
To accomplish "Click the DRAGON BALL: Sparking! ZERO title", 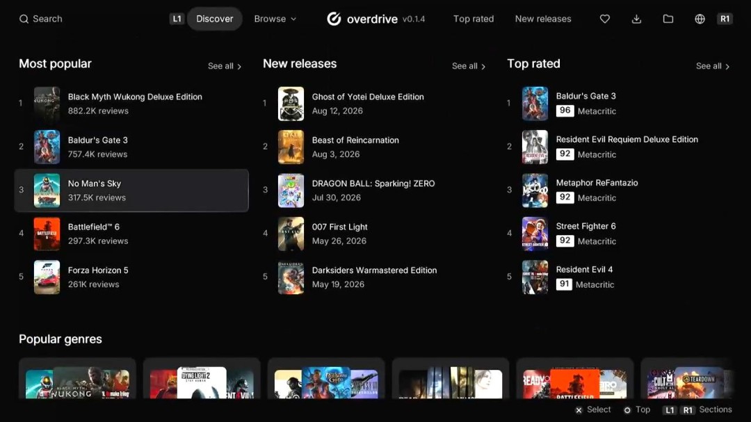I will coord(373,184).
